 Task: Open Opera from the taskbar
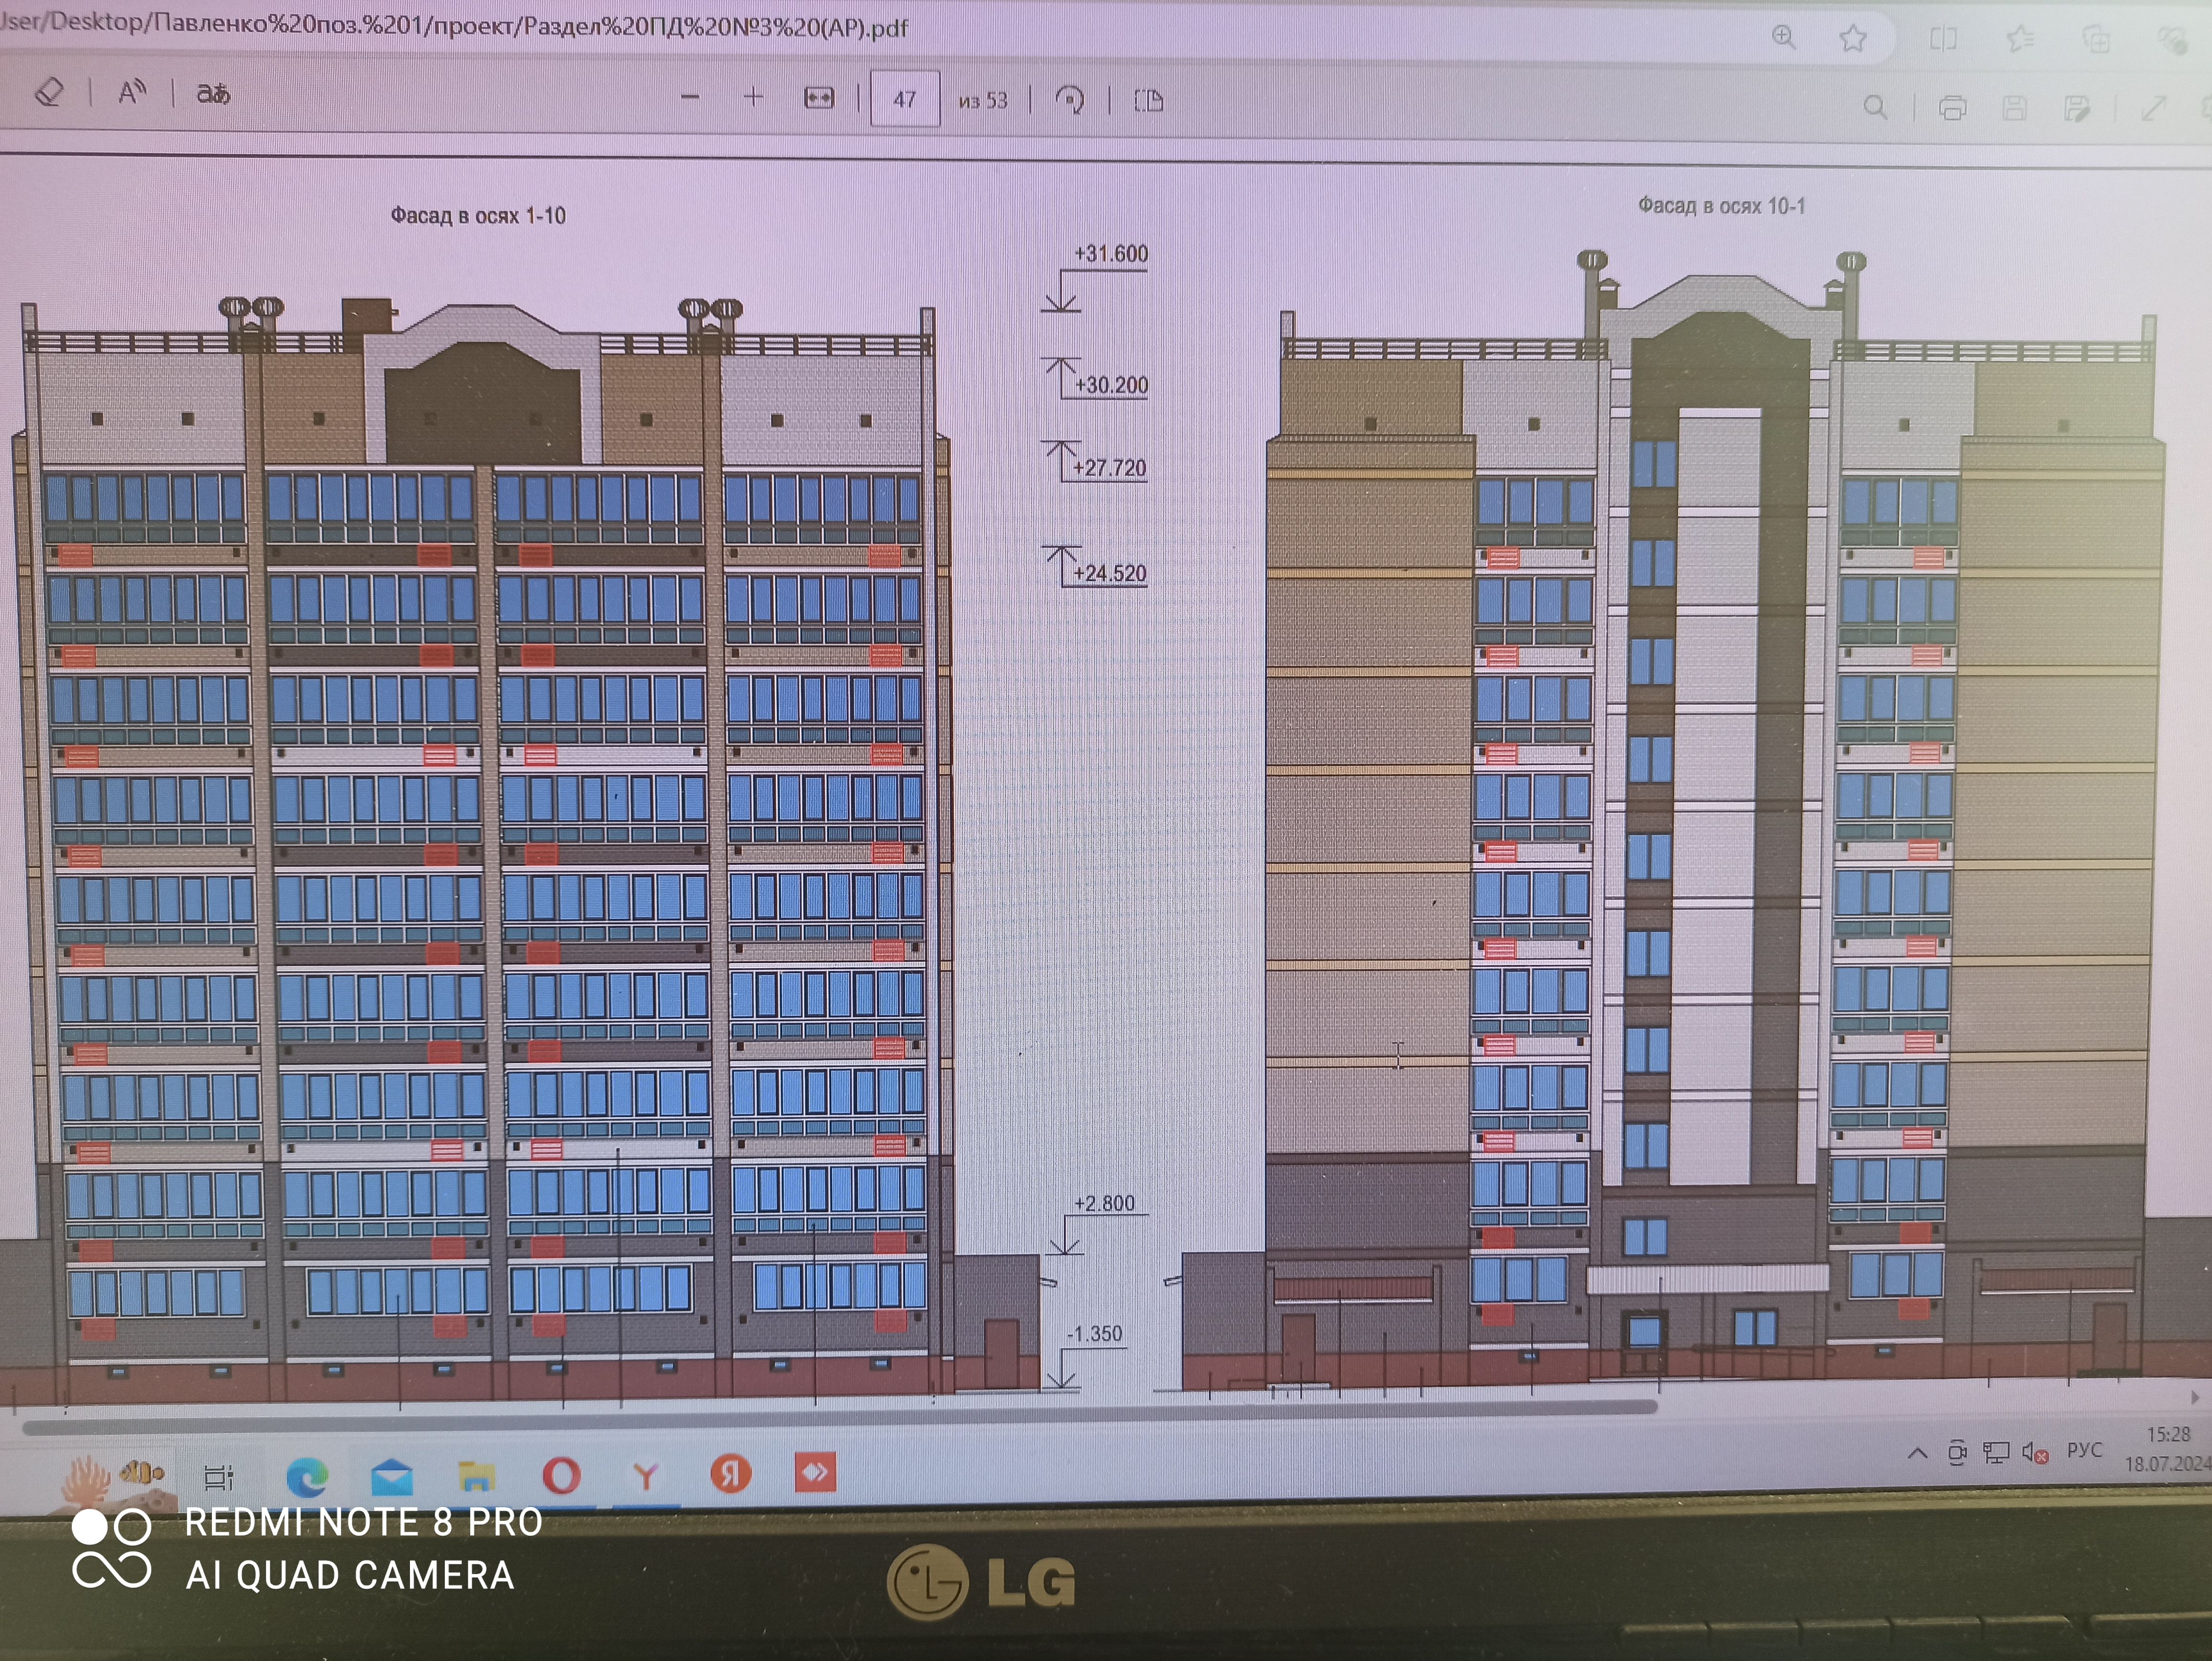561,1475
